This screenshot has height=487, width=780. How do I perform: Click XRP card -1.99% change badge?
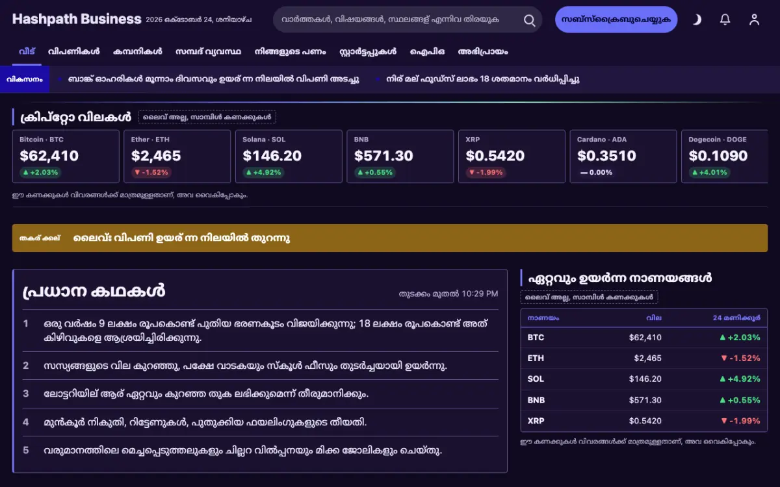point(486,173)
